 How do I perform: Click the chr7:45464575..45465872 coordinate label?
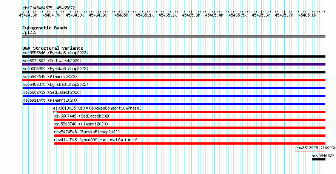tap(49, 8)
